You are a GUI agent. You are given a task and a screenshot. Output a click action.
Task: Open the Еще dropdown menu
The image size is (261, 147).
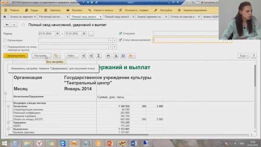pyautogui.click(x=243, y=56)
